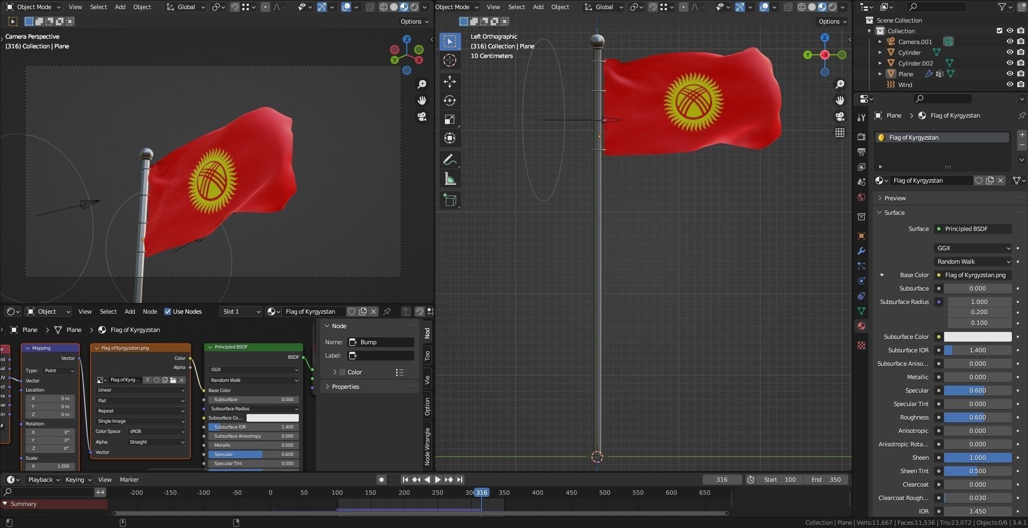Select the Select Box tool in right viewport
The width and height of the screenshot is (1028, 528).
tap(450, 41)
